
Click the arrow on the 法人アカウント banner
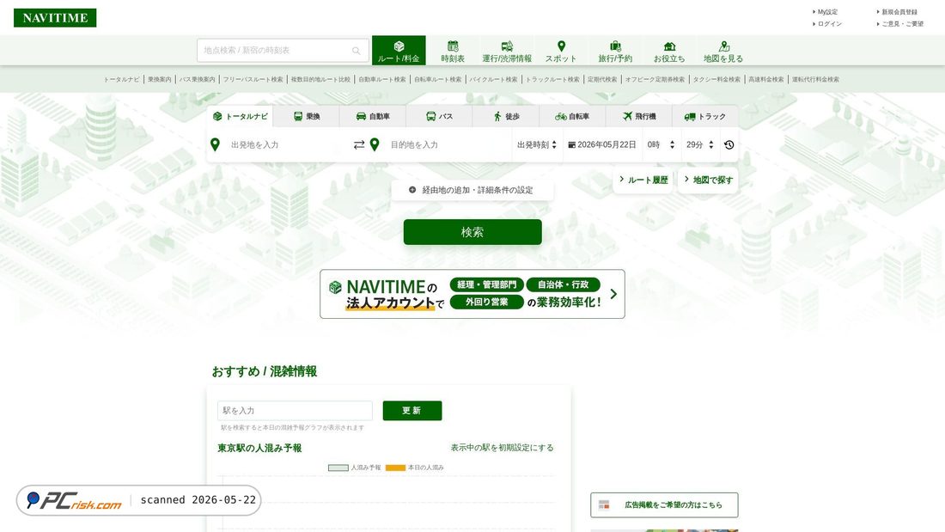pos(613,294)
